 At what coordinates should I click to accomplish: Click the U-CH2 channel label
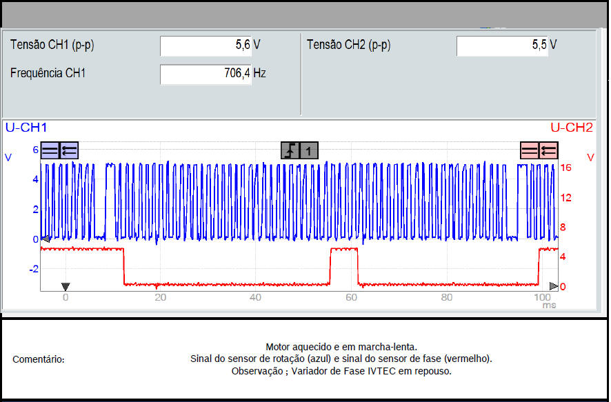(x=571, y=128)
